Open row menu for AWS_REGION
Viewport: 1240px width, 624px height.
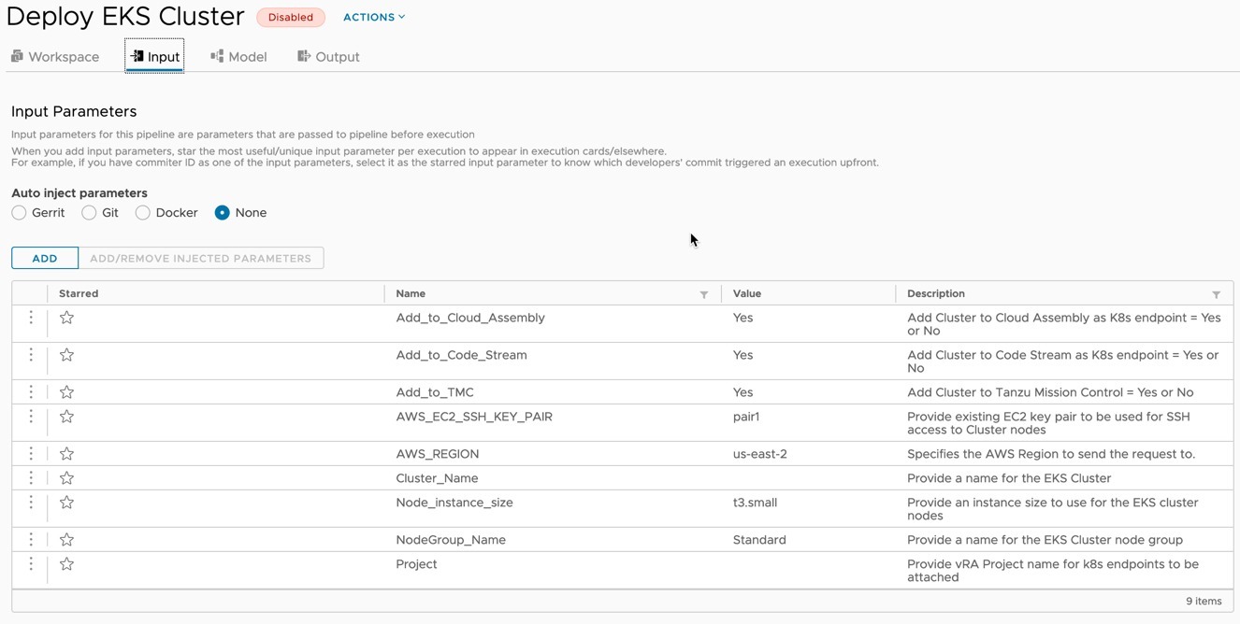tap(31, 454)
